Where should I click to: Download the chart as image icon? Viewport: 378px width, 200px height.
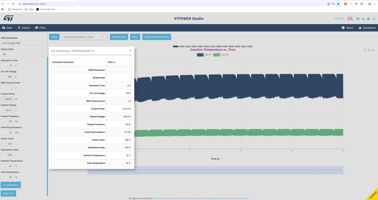click(x=373, y=50)
